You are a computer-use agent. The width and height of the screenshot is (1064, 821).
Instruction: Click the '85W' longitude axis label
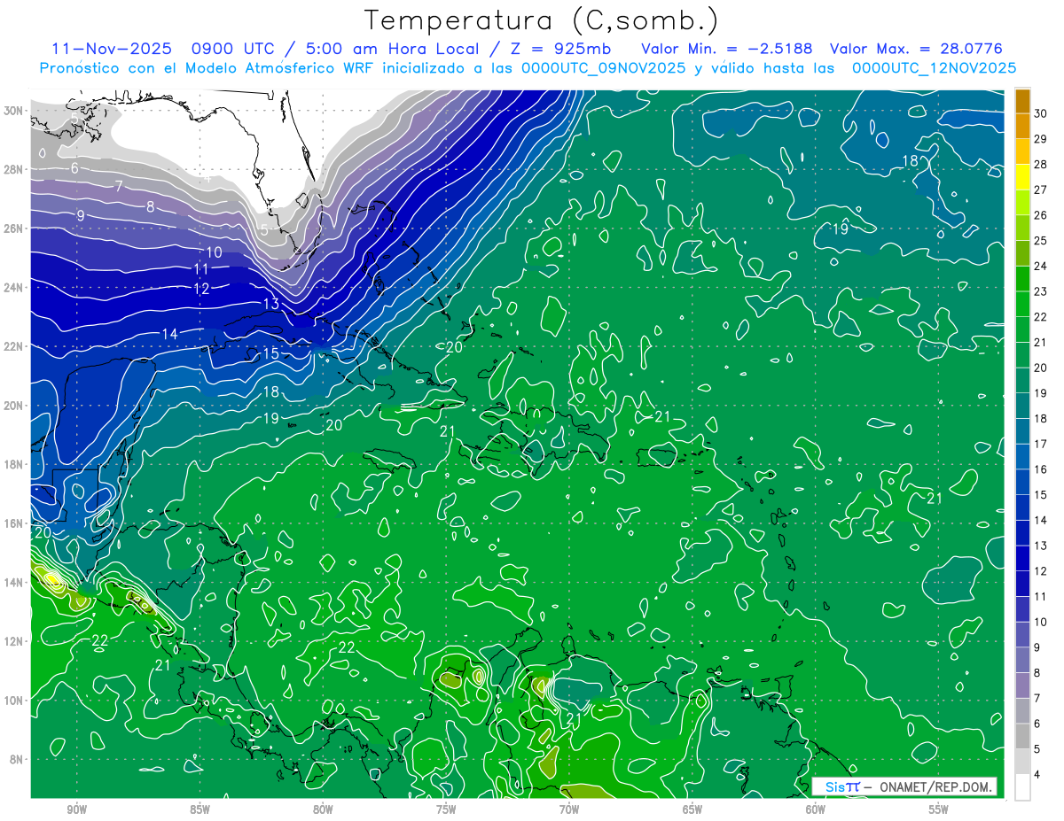coord(199,809)
